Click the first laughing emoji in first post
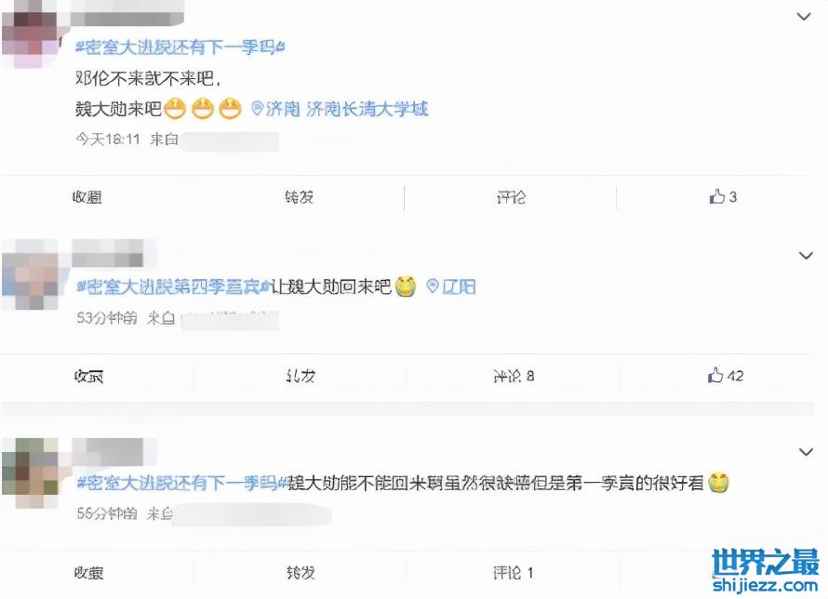 175,109
